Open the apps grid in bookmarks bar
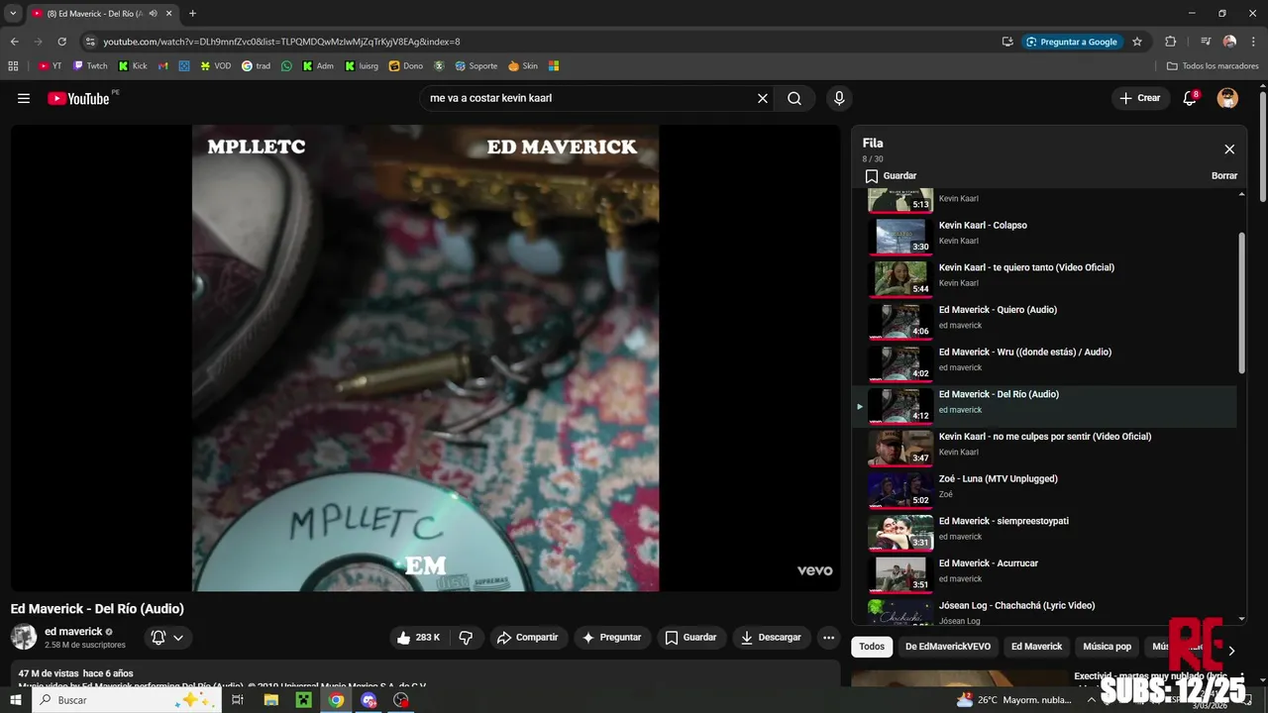This screenshot has width=1268, height=713. [13, 66]
